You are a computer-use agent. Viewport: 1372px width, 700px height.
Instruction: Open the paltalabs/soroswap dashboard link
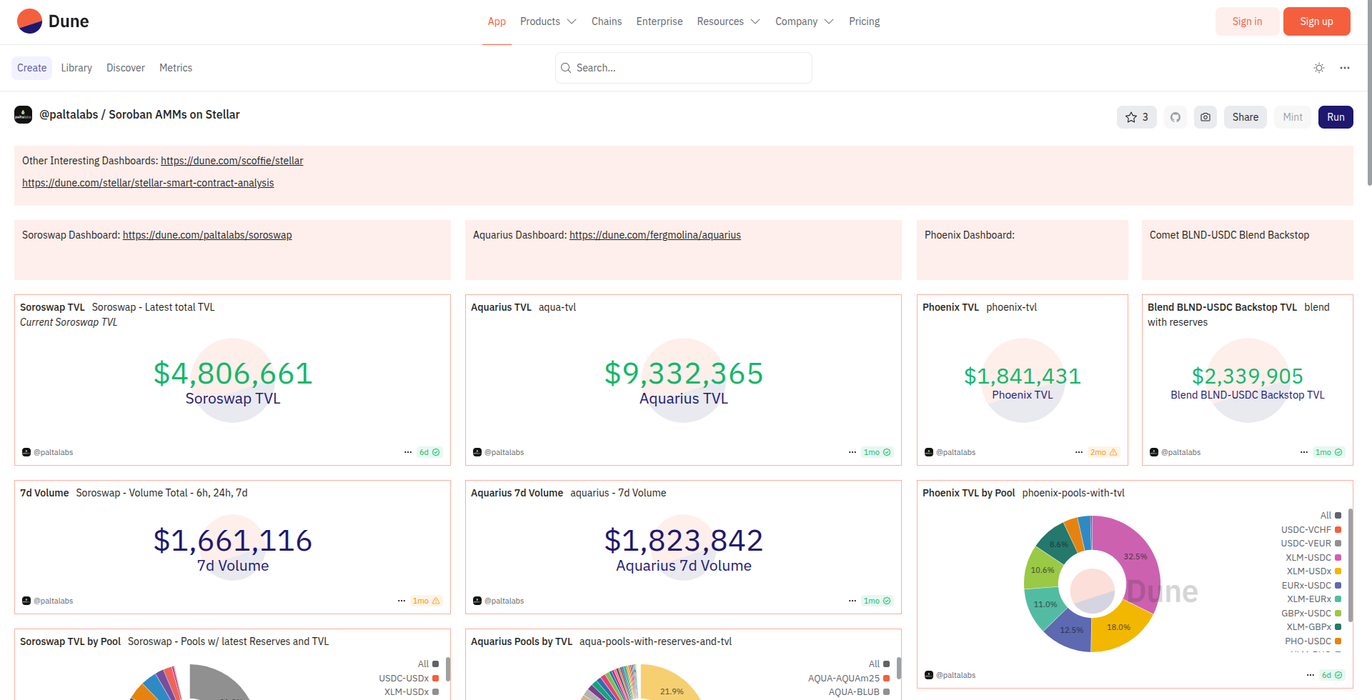click(x=207, y=235)
